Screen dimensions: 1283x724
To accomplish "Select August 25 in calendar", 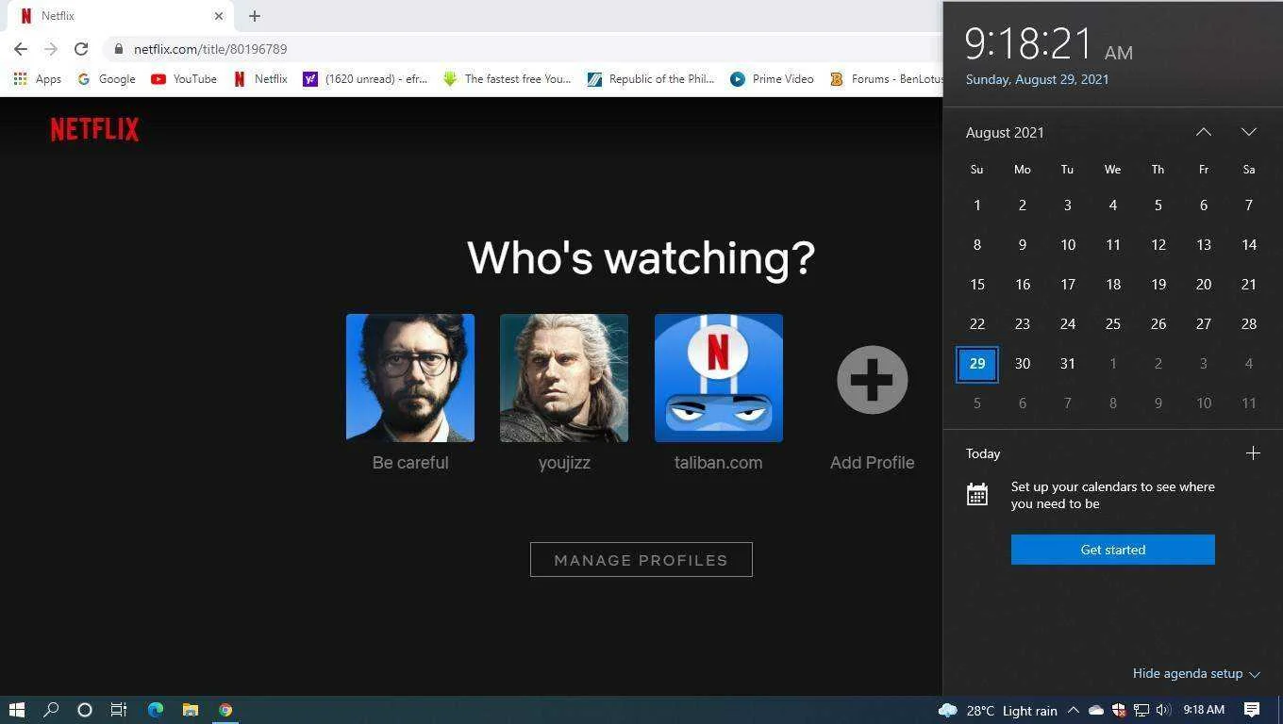I will pyautogui.click(x=1113, y=324).
